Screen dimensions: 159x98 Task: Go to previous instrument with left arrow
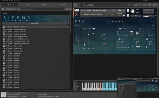114,11
